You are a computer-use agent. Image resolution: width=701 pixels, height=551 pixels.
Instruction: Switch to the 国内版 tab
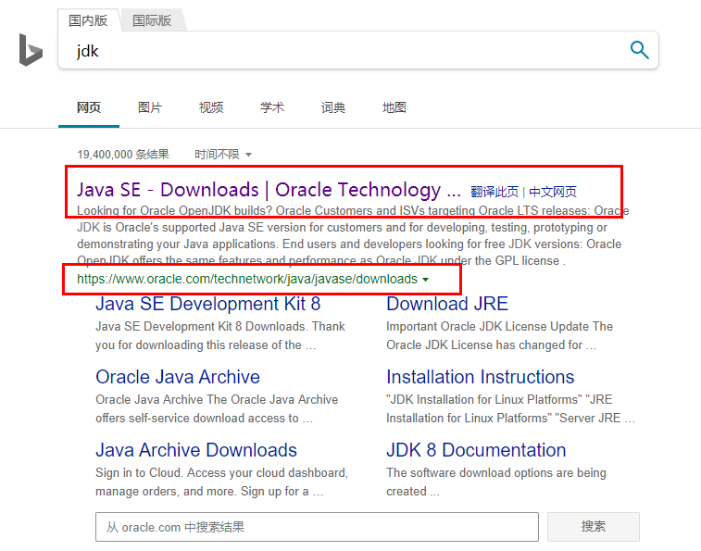(88, 20)
